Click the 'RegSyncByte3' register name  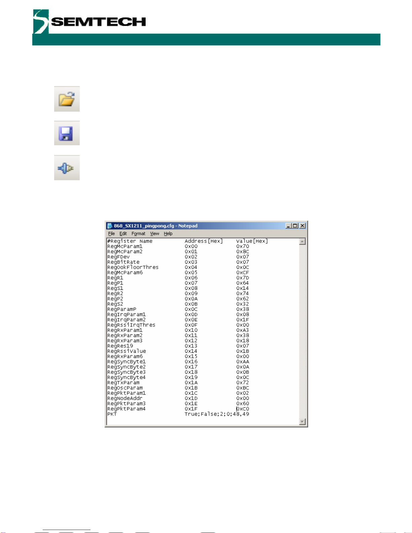coord(126,372)
